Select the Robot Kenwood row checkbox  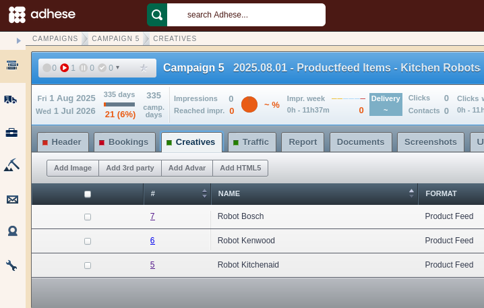88,241
